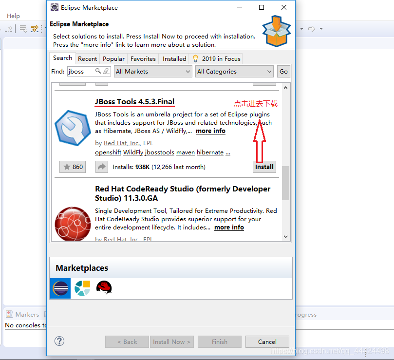
Task: Select the Red Hat marketplace icon
Action: pos(104,287)
